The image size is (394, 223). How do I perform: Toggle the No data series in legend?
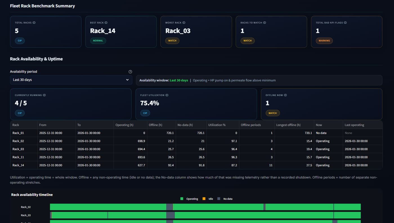[225, 199]
